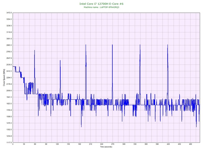
Task: Click the 480 seconds x-axis tick label
Action: (191, 144)
